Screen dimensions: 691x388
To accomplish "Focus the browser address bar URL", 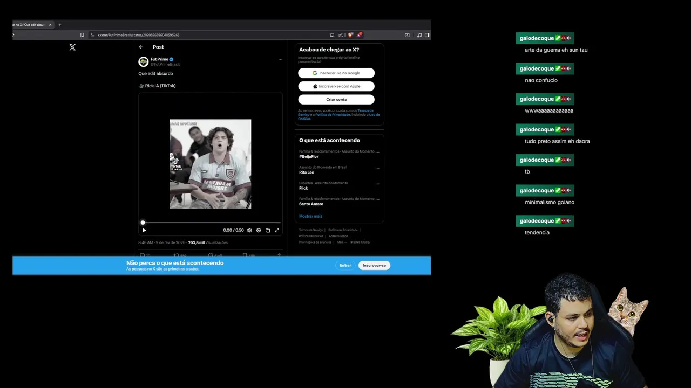I will 138,35.
